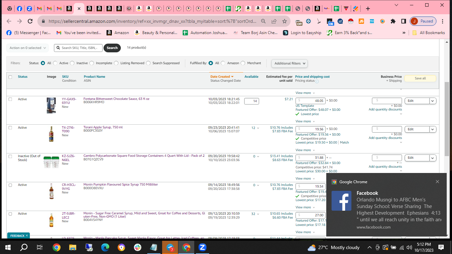Expand View more for Torani Apple Syrup
This screenshot has width=452, height=254.
305,150
